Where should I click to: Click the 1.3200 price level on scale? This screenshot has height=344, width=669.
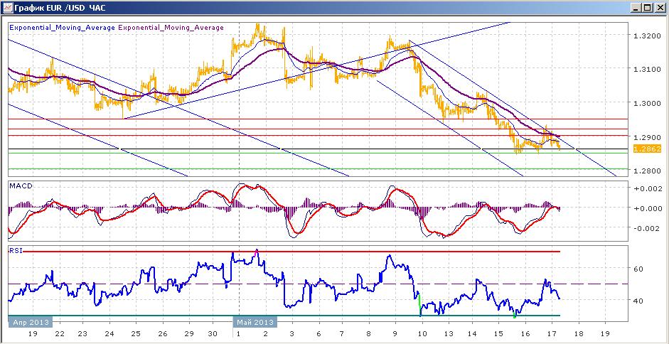point(647,36)
